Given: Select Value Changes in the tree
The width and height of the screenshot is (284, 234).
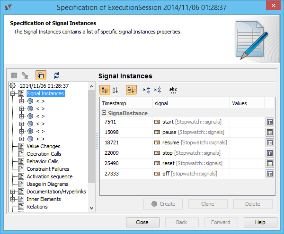Looking at the screenshot, I should (x=43, y=146).
